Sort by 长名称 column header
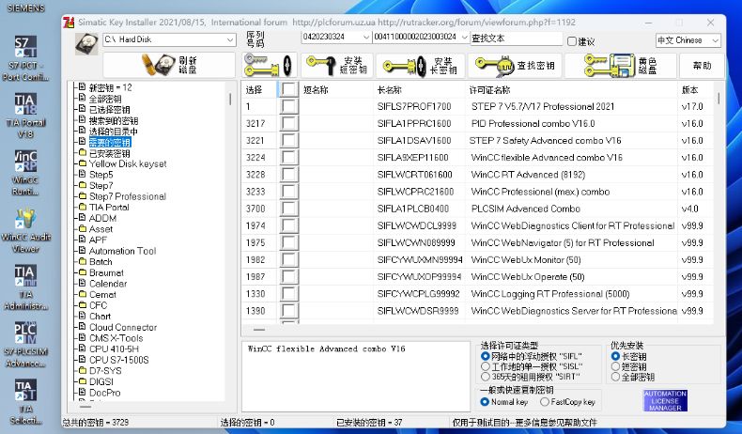Viewport: 742px width, 434px height. tap(419, 90)
